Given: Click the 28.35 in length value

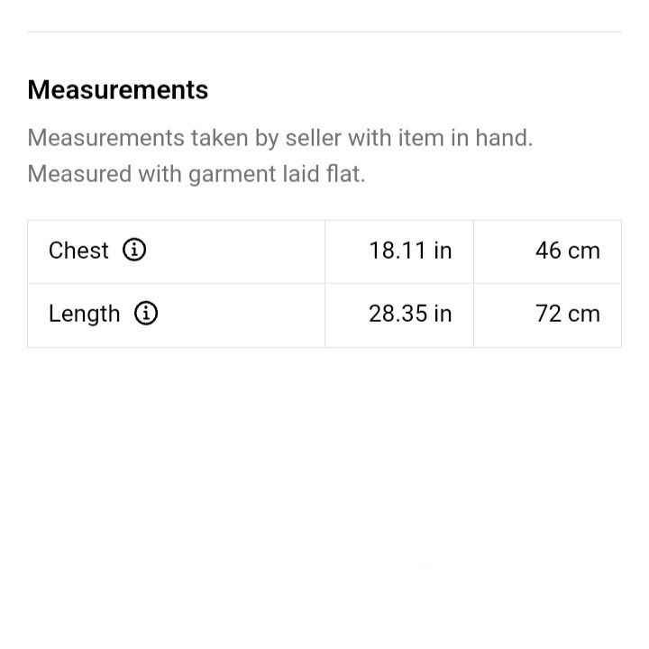Looking at the screenshot, I should point(410,314).
